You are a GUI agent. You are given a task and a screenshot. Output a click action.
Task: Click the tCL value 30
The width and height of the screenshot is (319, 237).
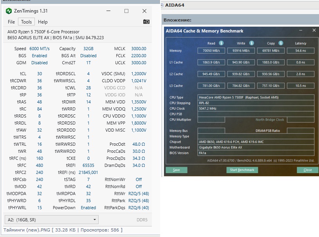40,74
